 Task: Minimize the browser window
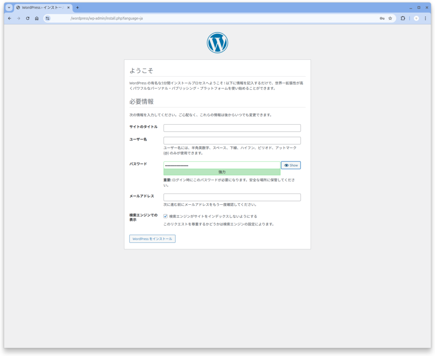411,8
